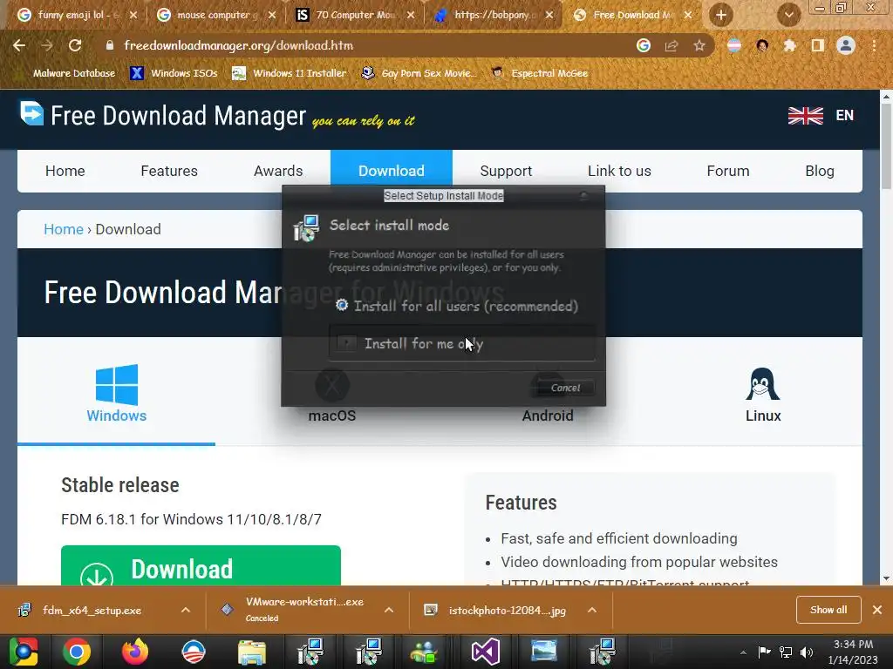Viewport: 893px width, 669px height.
Task: Open the Awards nav item
Action: click(x=278, y=171)
